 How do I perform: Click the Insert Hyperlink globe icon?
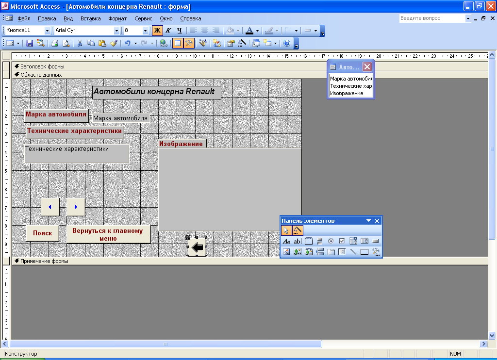[x=164, y=43]
